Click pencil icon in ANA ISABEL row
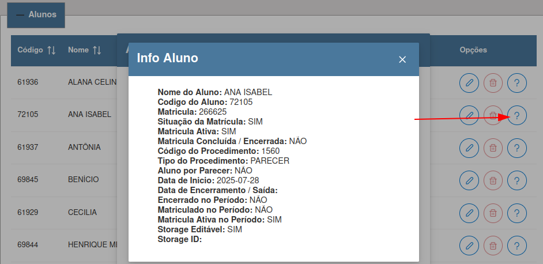The width and height of the screenshot is (543, 264). [x=469, y=115]
